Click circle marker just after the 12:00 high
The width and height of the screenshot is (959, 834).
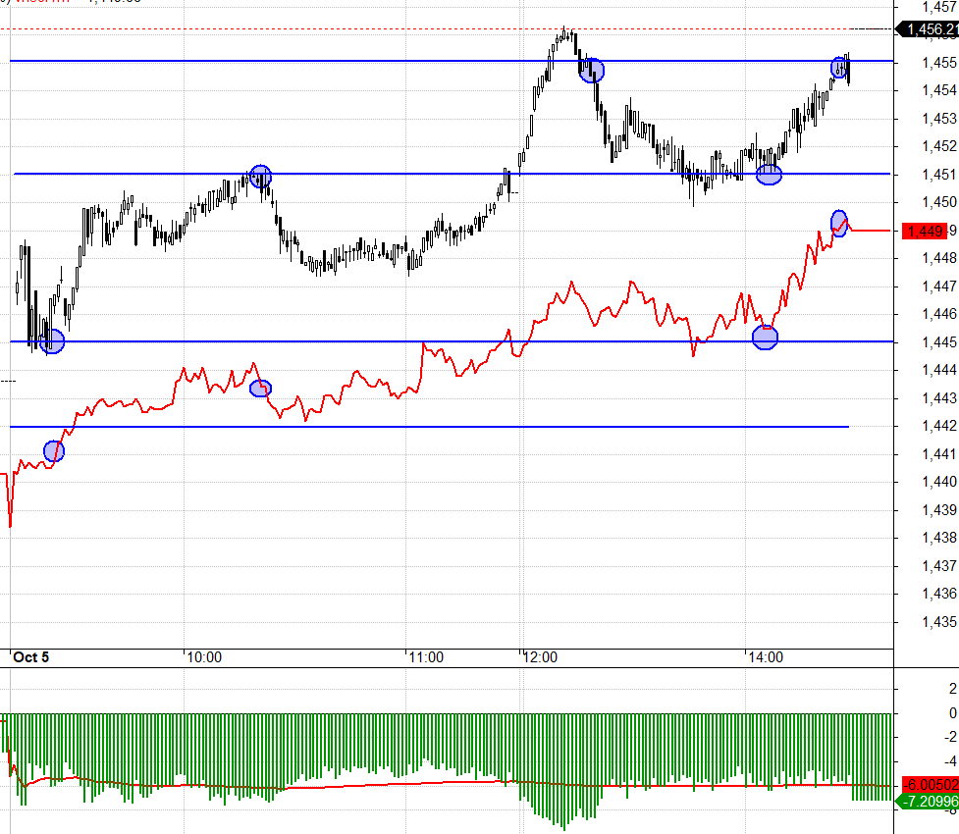[x=591, y=70]
